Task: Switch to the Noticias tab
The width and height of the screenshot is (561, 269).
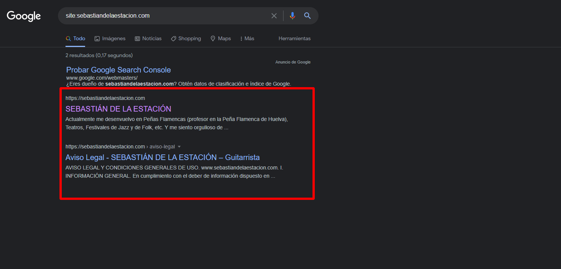Action: point(148,39)
